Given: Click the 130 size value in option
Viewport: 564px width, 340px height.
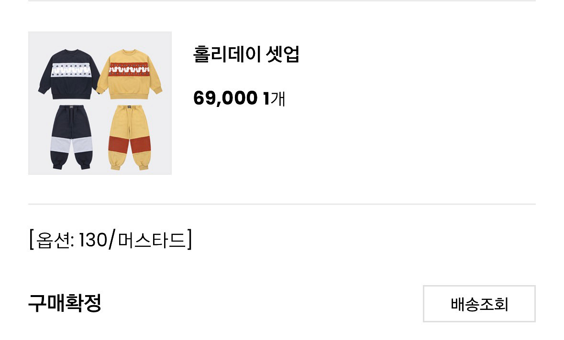Looking at the screenshot, I should tap(93, 240).
